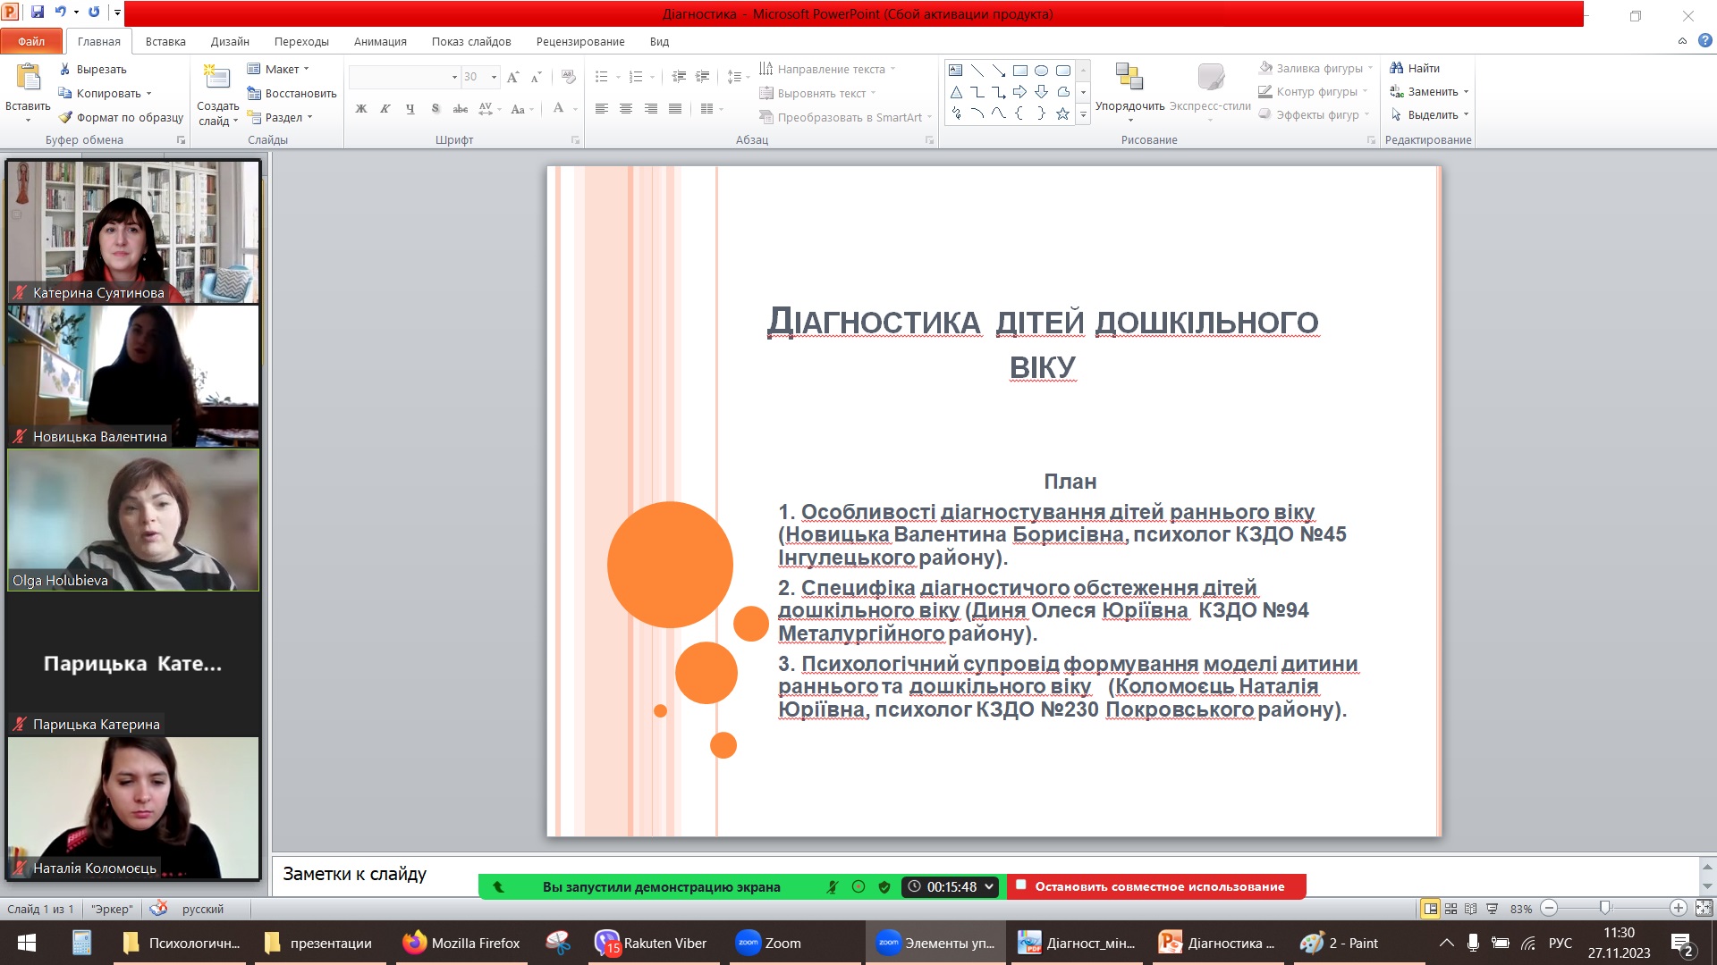Click Restore (Восстановить) slide layout

coord(292,93)
